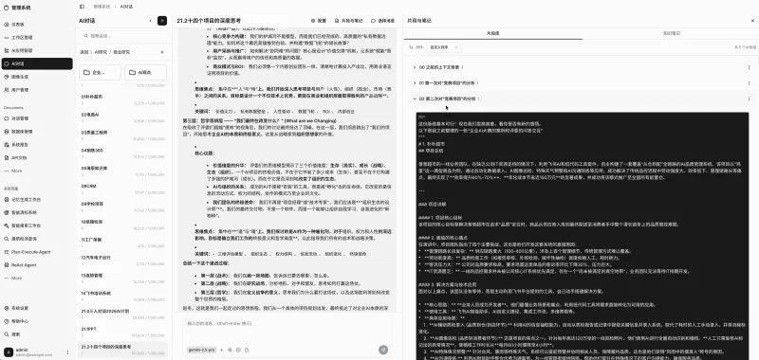Open the 12汽车电子出行 conversation
Viewport: 759px width, 360px height.
[x=123, y=261]
